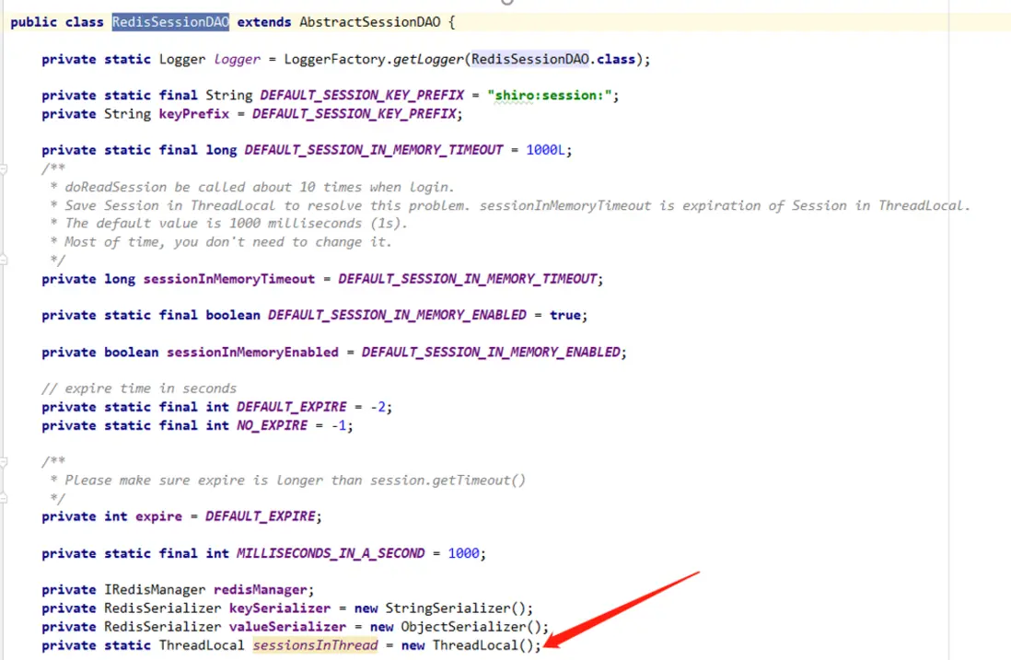Click the -1 value of NO_EXPIRE
This screenshot has height=660, width=1011.
click(x=339, y=426)
